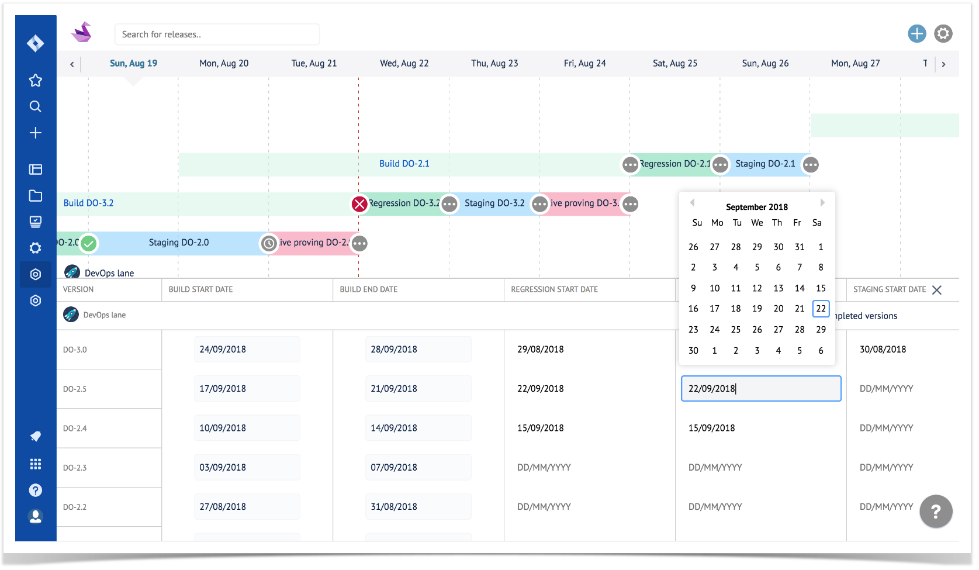This screenshot has height=570, width=979.
Task: Click the Staging DO-3.2 bar
Action: pos(494,203)
